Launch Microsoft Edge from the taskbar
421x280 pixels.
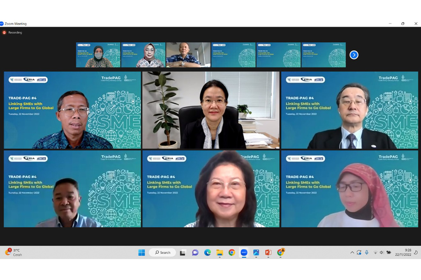[207, 252]
